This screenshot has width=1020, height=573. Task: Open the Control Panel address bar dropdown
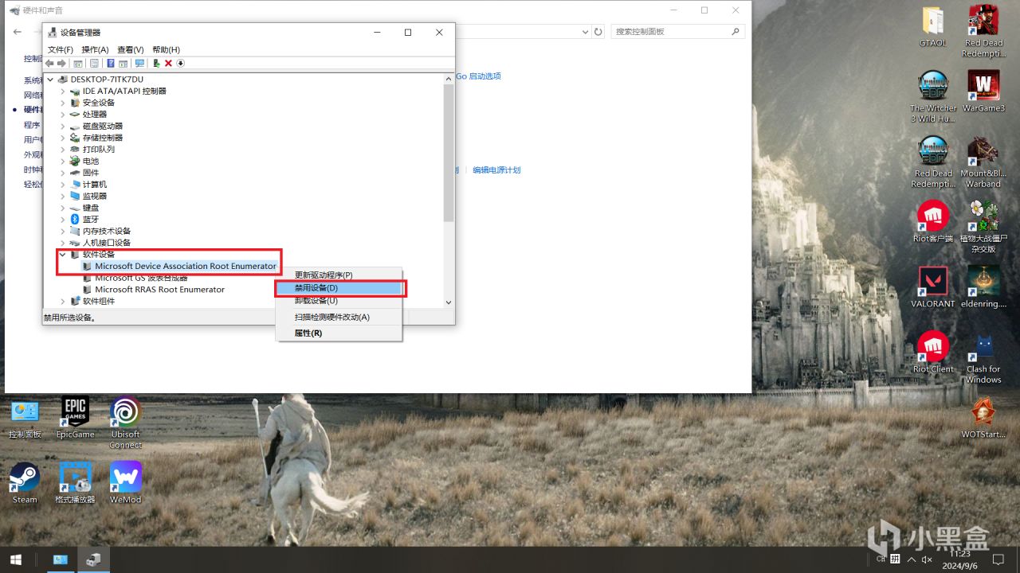click(x=586, y=32)
